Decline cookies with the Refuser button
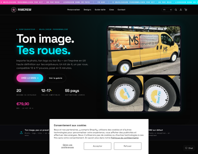The image size is (198, 154). (x=127, y=146)
